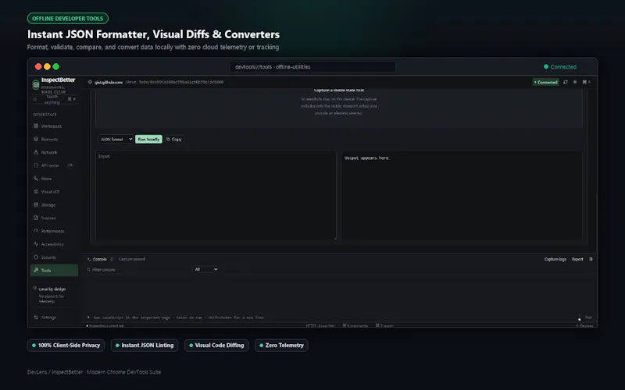
Task: Focus the Filter console field
Action: tap(137, 269)
